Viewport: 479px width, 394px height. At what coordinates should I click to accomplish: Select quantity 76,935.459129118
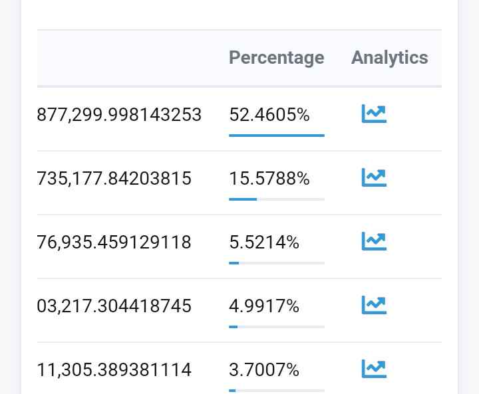pos(114,243)
